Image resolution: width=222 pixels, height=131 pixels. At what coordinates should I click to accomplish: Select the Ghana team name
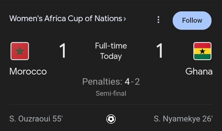pos(199,71)
